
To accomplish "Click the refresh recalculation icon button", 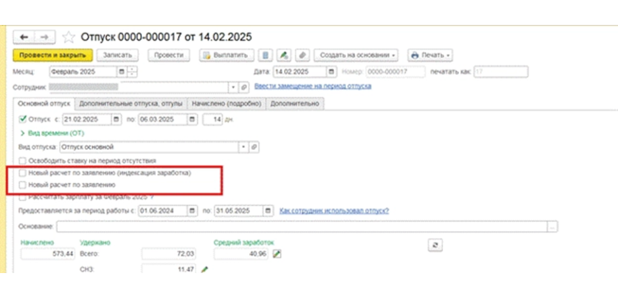I will pyautogui.click(x=435, y=245).
